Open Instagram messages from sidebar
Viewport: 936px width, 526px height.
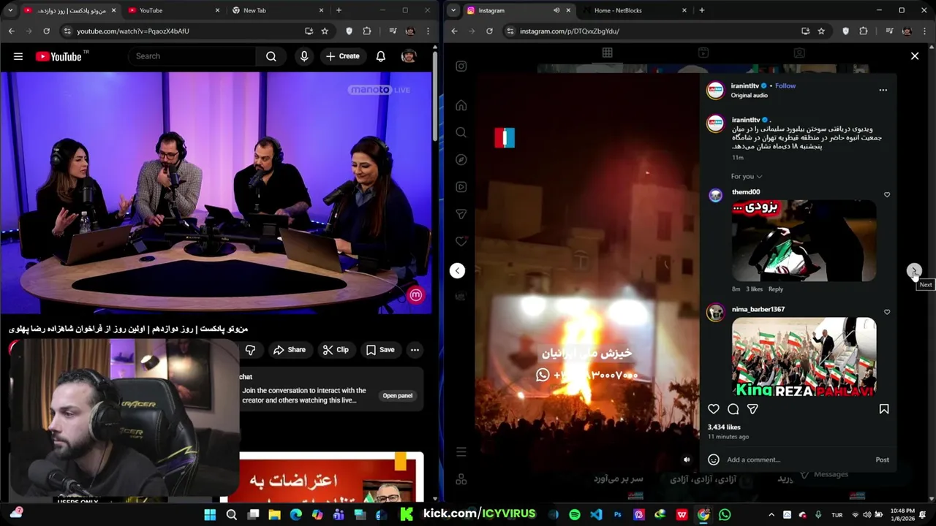(x=461, y=214)
